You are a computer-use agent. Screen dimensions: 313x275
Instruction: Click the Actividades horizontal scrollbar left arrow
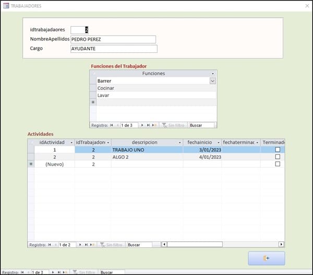(x=164, y=244)
